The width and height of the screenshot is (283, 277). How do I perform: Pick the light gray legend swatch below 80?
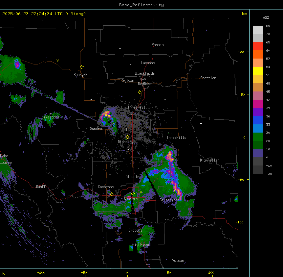click(258, 30)
